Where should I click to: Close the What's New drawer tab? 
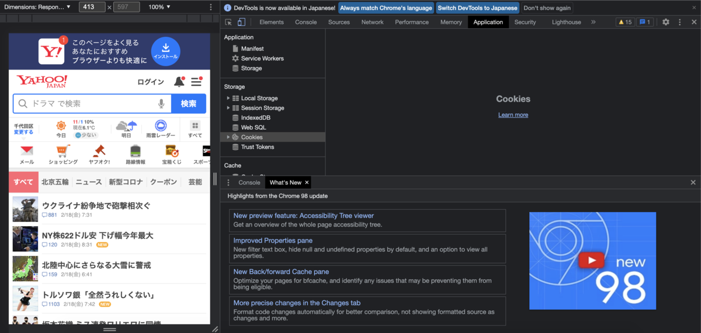(x=307, y=183)
